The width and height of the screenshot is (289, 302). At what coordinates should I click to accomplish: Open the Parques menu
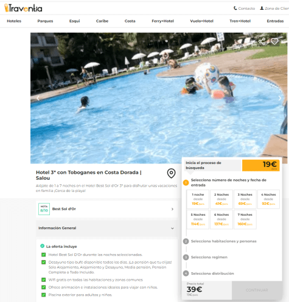[x=45, y=21]
